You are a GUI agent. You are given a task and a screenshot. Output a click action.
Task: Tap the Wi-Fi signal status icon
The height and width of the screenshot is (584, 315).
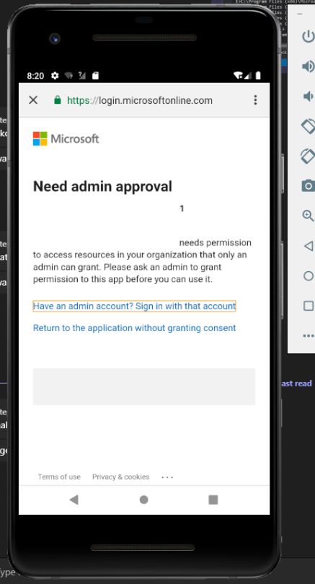coord(238,76)
